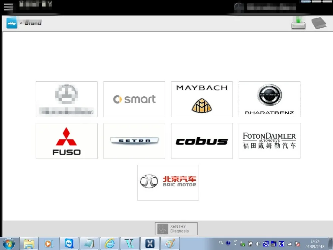Select the cobus brand tile
The width and height of the screenshot is (333, 250).
coord(202,141)
